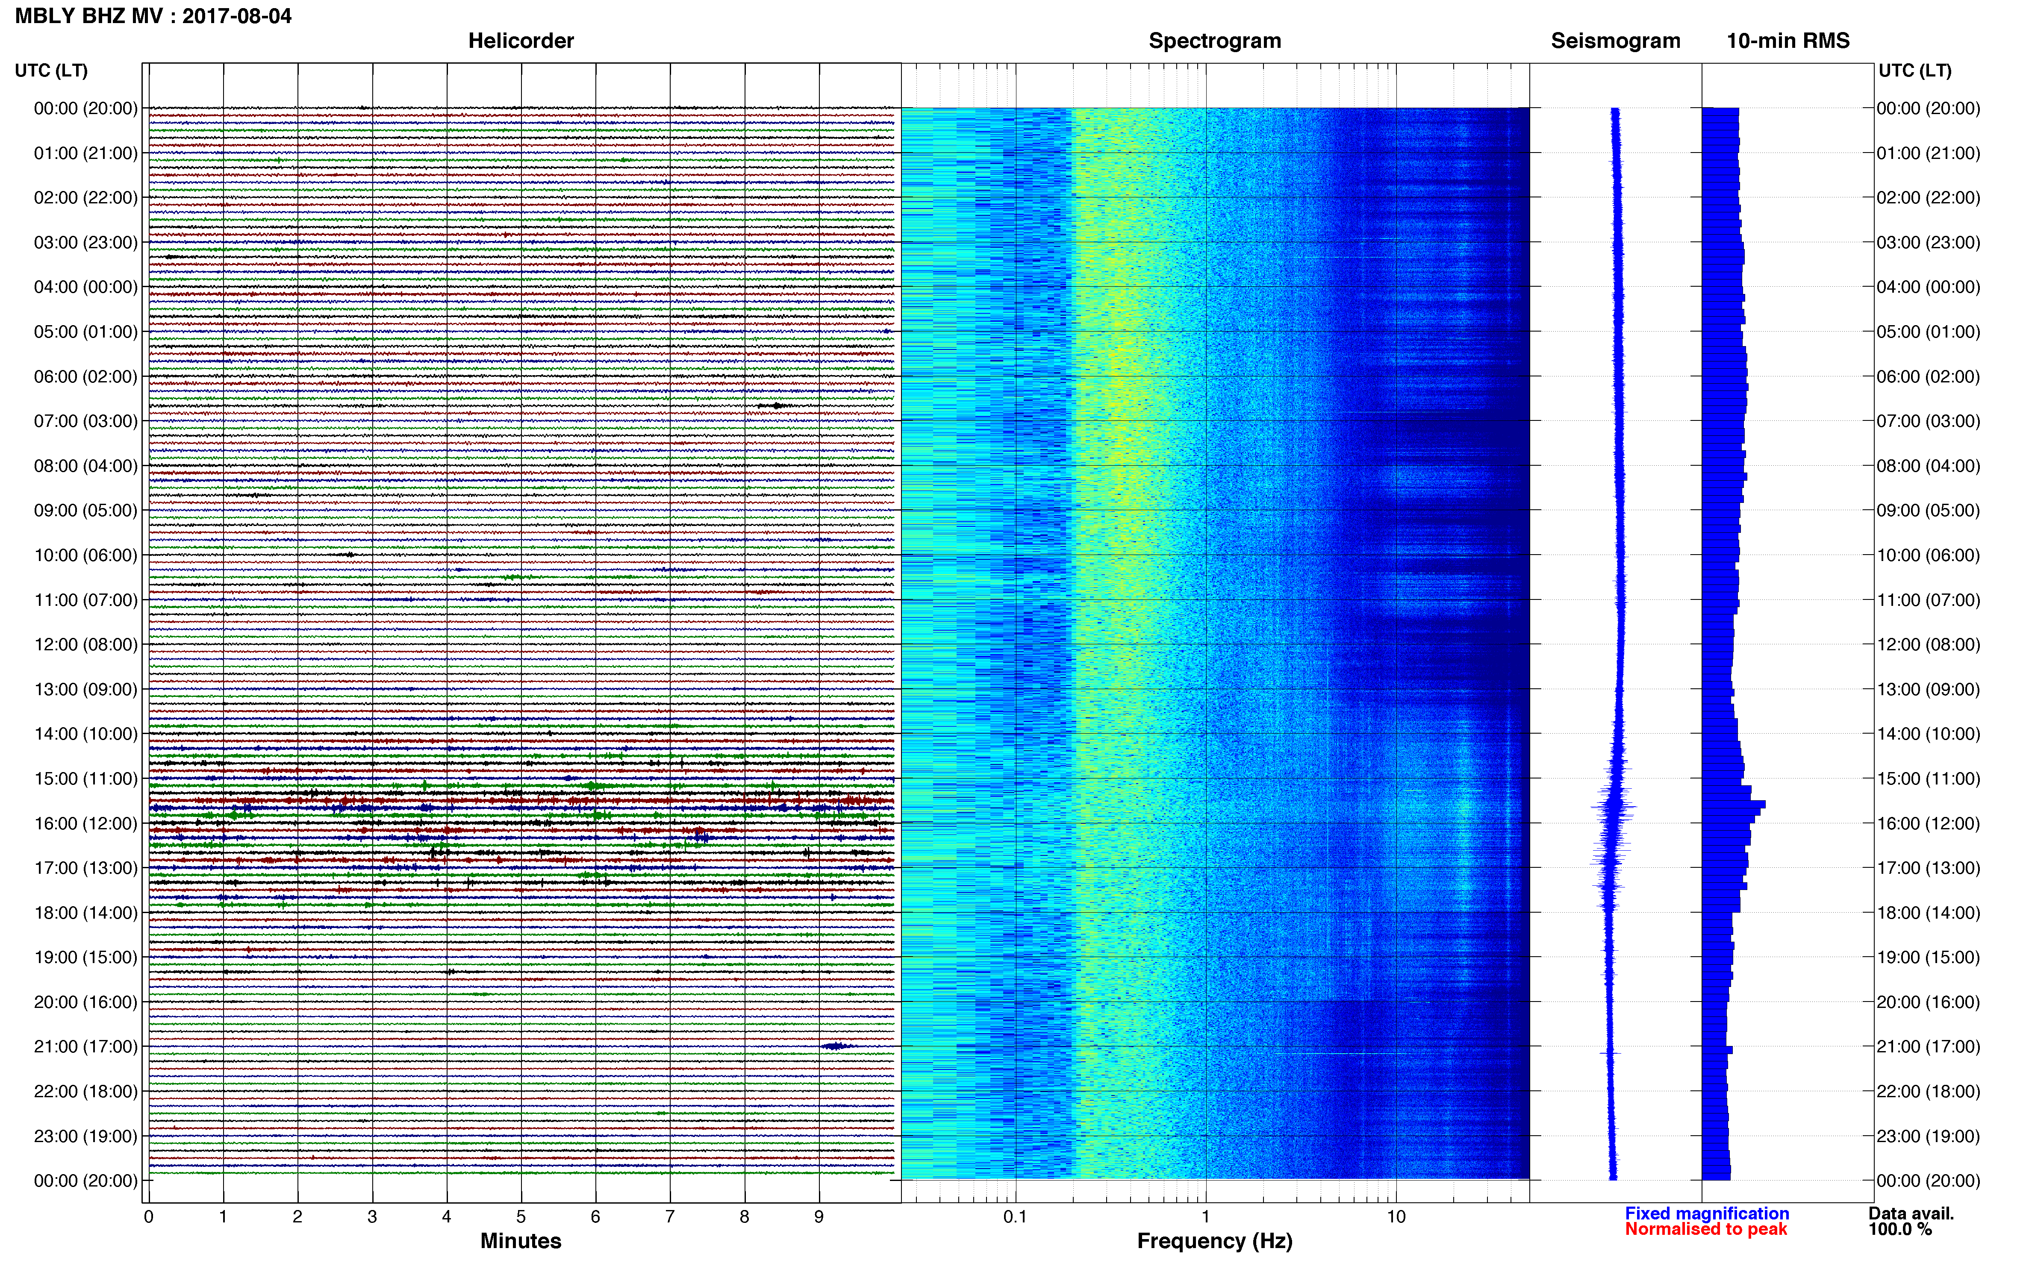Click right time label '01:00 (21:00)'
This screenshot has width=2026, height=1266.
[1928, 153]
